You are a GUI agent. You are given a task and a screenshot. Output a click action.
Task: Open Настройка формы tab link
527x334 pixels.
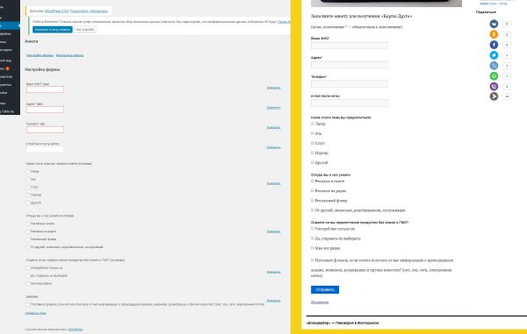tap(40, 55)
